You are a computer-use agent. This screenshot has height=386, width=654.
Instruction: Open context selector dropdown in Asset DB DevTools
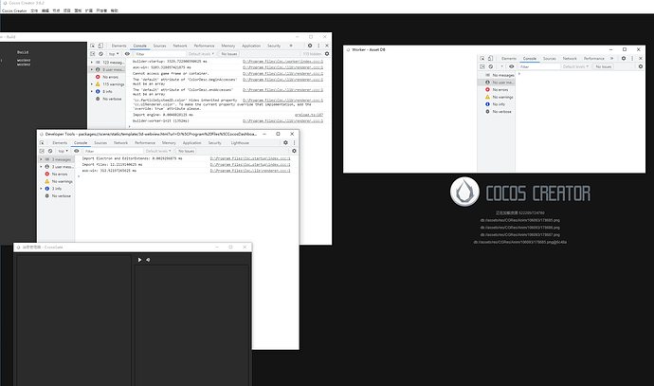[501, 66]
